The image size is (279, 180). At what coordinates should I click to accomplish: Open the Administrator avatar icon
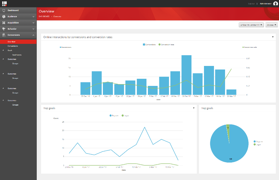[x=275, y=4]
